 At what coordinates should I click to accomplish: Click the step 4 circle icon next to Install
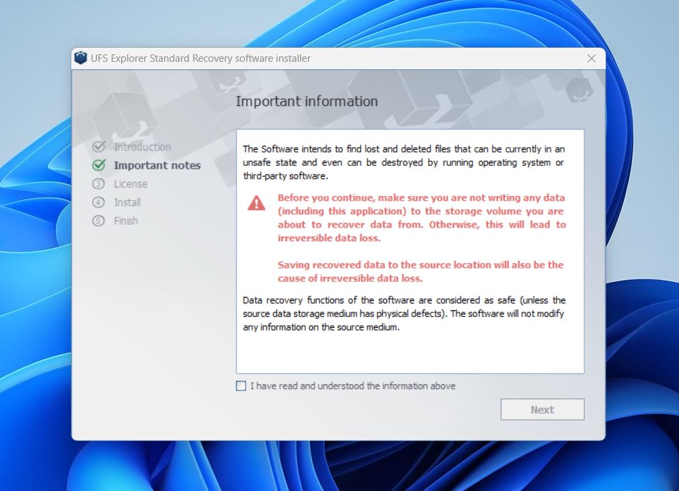pyautogui.click(x=98, y=202)
